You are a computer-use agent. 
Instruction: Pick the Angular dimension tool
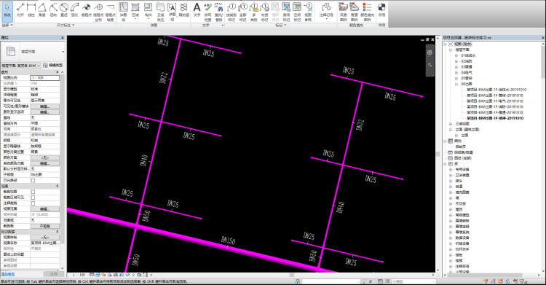pyautogui.click(x=42, y=9)
